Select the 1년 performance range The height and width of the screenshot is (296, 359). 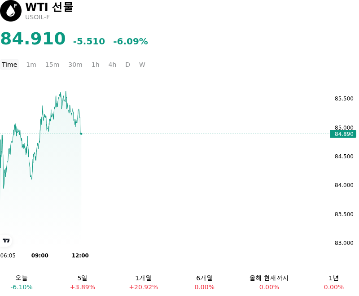(x=334, y=283)
